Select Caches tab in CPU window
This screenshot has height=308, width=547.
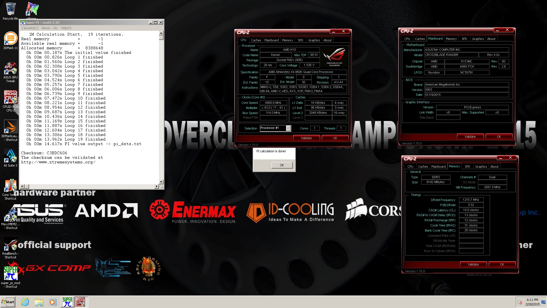click(256, 40)
